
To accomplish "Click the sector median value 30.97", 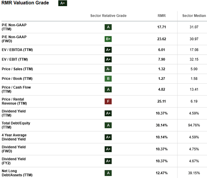I will pyautogui.click(x=194, y=39).
